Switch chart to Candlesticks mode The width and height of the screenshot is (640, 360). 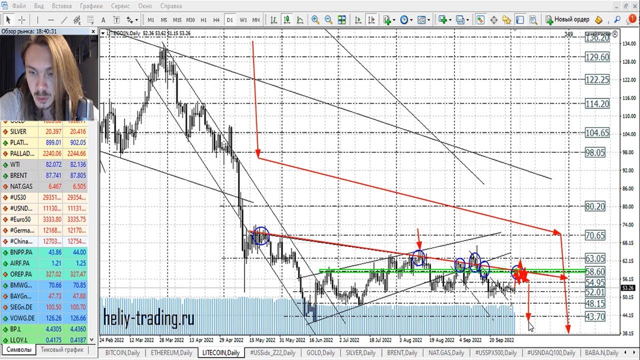[287, 20]
